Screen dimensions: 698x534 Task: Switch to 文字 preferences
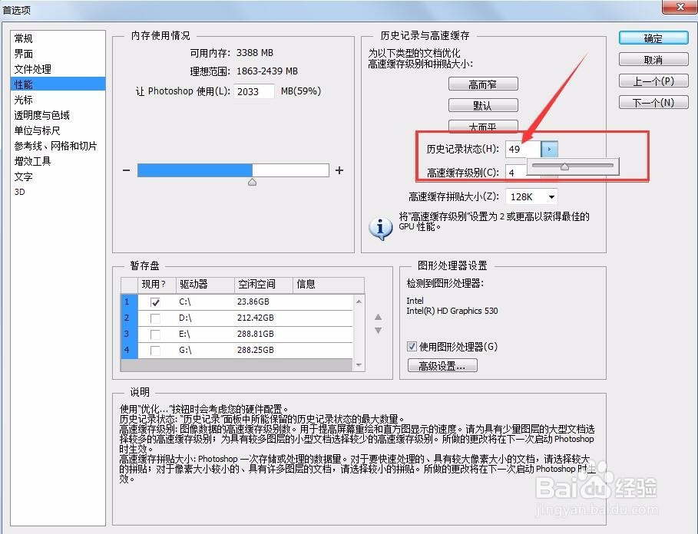(x=24, y=176)
